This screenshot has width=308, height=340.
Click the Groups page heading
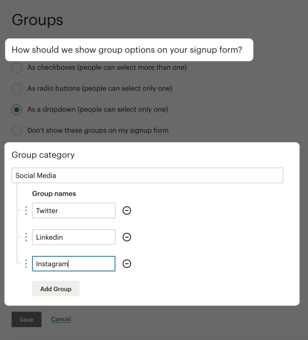tap(37, 20)
